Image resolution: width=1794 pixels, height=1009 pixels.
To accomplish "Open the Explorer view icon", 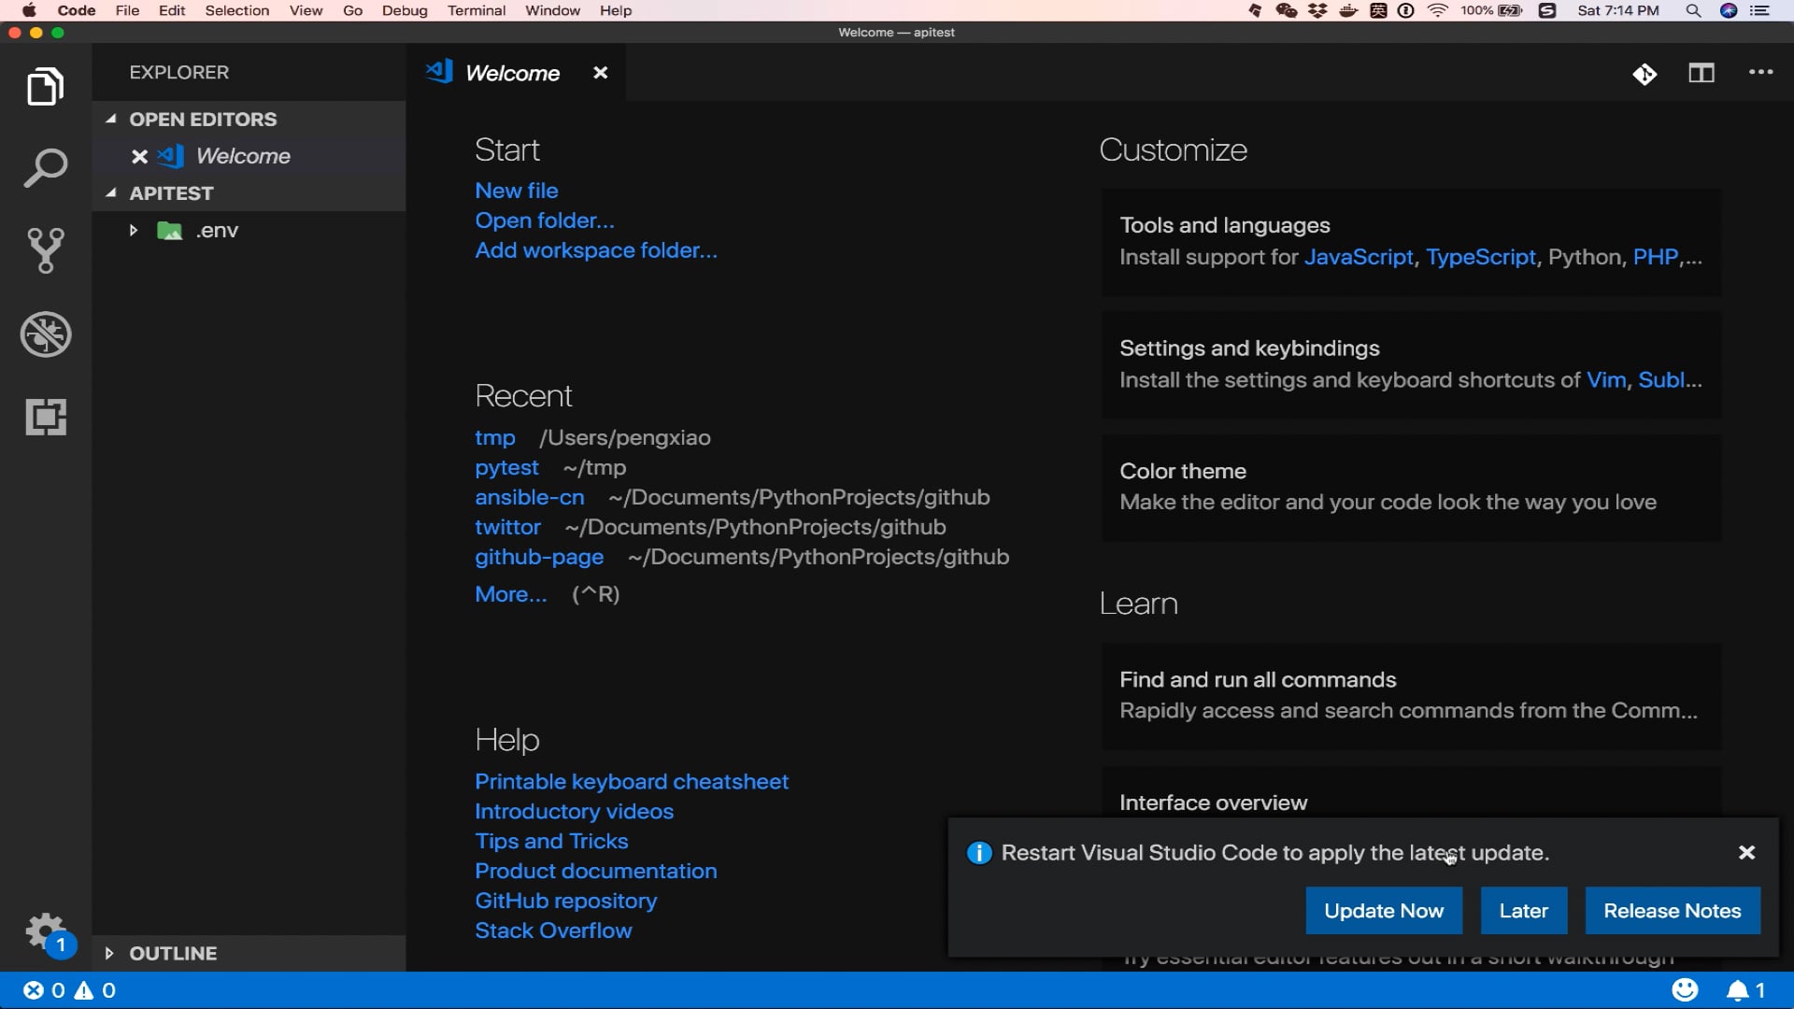I will (x=45, y=87).
